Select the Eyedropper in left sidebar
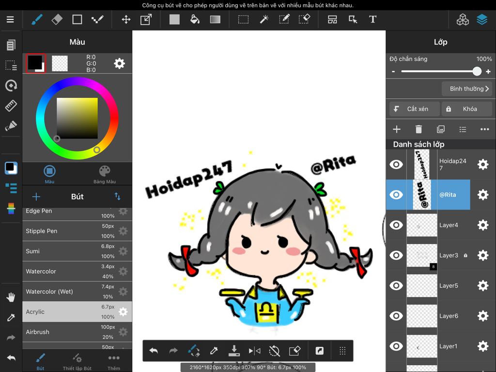496x372 pixels. 11,317
